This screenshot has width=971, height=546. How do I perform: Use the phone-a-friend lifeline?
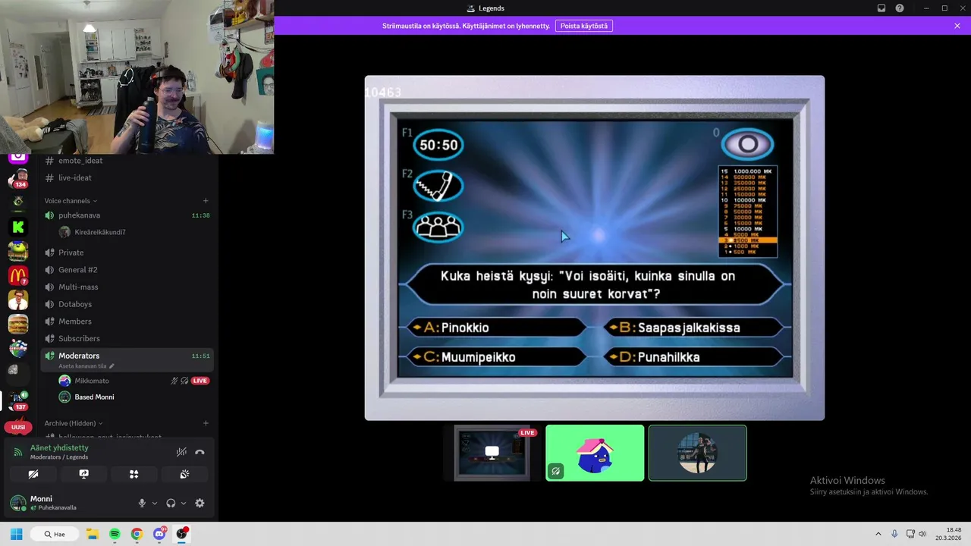[x=438, y=186]
